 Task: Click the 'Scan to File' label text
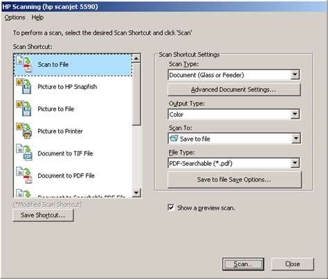click(53, 65)
